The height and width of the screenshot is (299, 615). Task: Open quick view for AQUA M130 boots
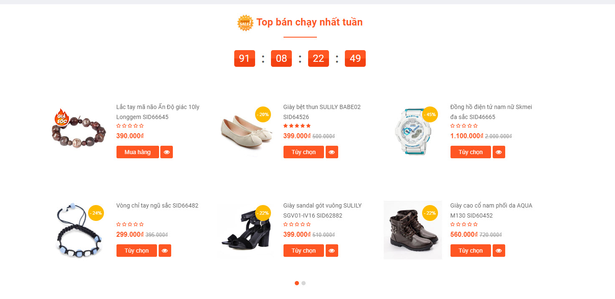coord(499,251)
